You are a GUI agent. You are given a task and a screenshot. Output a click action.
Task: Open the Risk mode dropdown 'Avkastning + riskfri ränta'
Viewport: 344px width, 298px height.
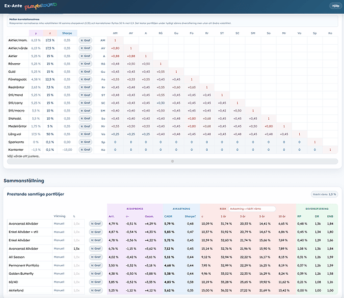pyautogui.click(x=252, y=209)
